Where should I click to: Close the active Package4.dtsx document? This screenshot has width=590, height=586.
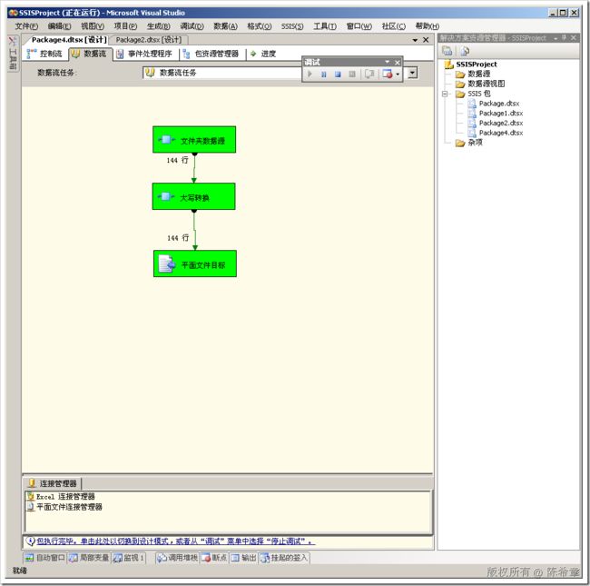coord(426,40)
